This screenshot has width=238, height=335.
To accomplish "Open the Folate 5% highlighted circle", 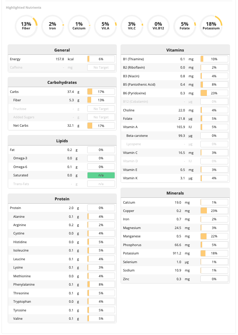I will click(x=184, y=26).
